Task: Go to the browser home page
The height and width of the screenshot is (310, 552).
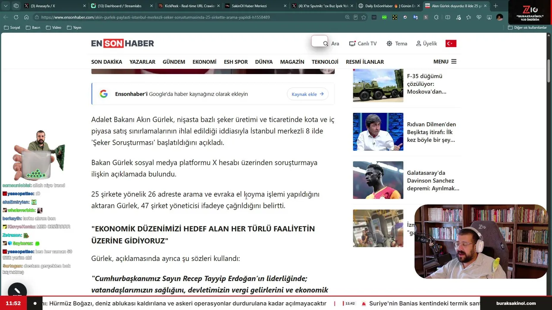Action: click(x=26, y=17)
